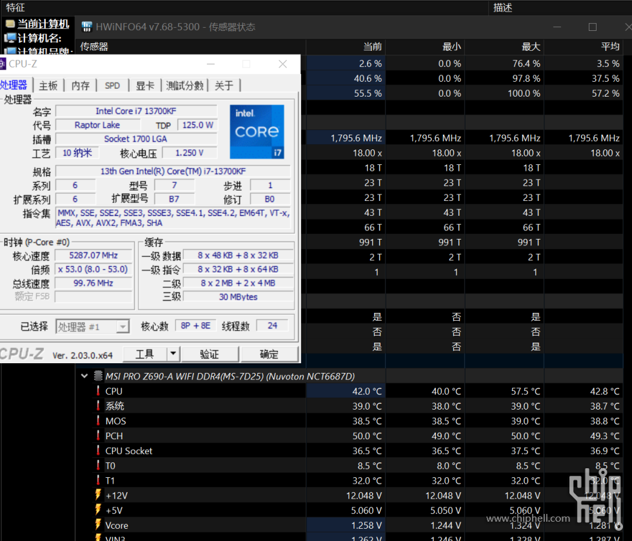The height and width of the screenshot is (541, 632).
Task: Click the Intel Core i7 logo badge
Action: 257,131
